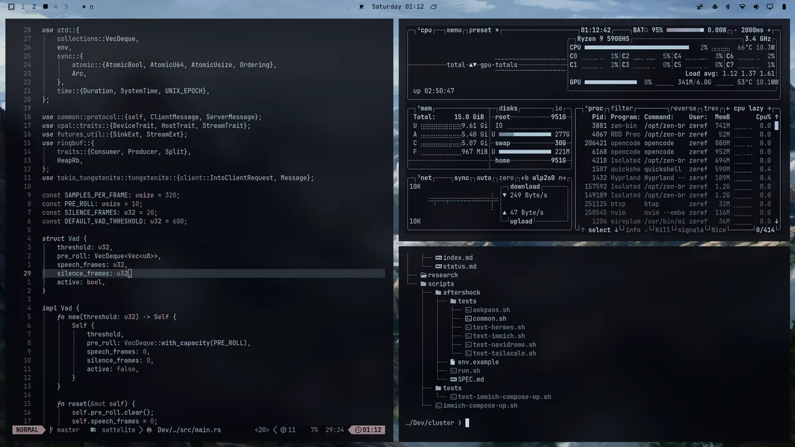Toggle the disks label in btop
Image resolution: width=795 pixels, height=447 pixels.
pyautogui.click(x=508, y=109)
